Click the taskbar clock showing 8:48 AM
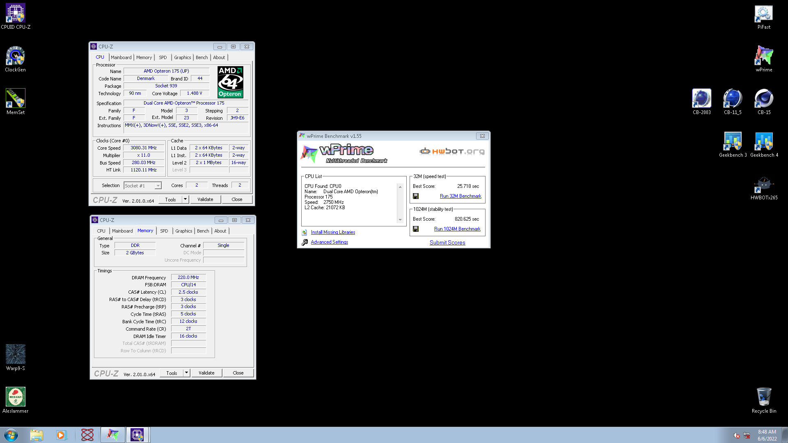 pyautogui.click(x=767, y=435)
